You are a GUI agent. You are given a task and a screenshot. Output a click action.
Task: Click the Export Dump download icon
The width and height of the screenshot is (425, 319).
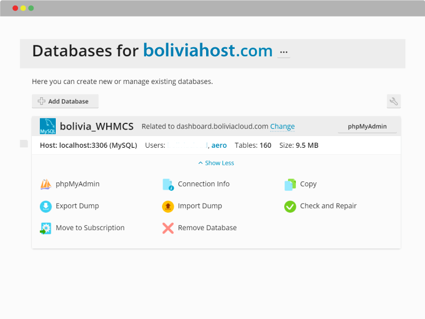46,206
